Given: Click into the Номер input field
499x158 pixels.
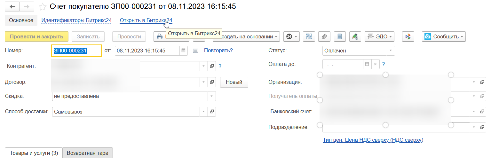Looking at the screenshot, I should coord(76,51).
